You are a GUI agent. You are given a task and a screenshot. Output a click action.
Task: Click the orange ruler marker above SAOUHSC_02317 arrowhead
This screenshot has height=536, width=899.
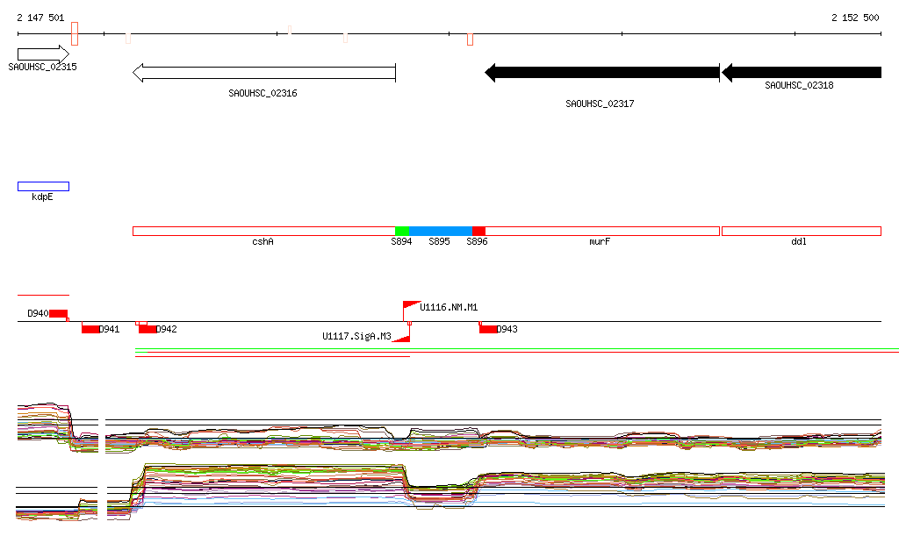471,39
